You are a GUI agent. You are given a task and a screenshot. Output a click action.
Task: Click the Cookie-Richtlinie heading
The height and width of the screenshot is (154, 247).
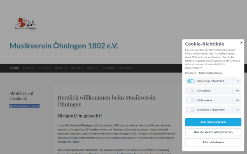point(205,44)
